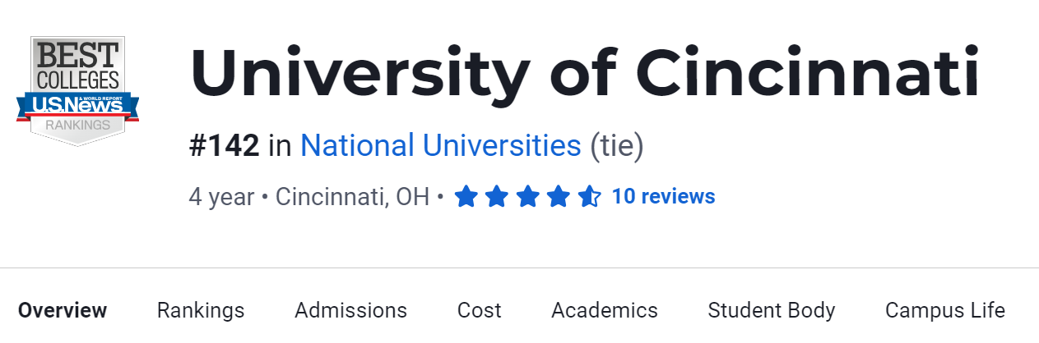Click the first blue rating star
This screenshot has width=1039, height=343.
click(466, 197)
